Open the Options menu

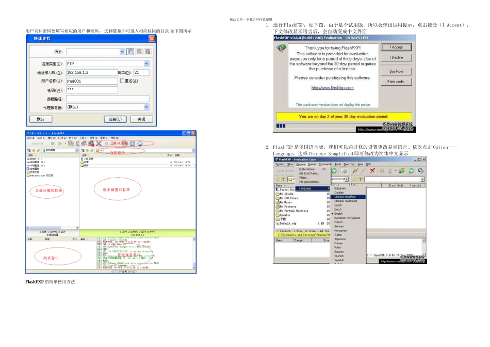tap(301, 164)
